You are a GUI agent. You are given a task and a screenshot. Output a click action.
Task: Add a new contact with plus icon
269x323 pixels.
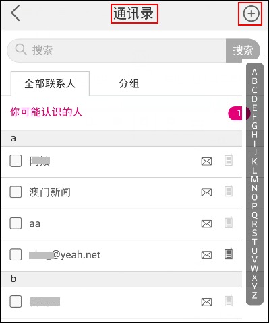coord(251,13)
